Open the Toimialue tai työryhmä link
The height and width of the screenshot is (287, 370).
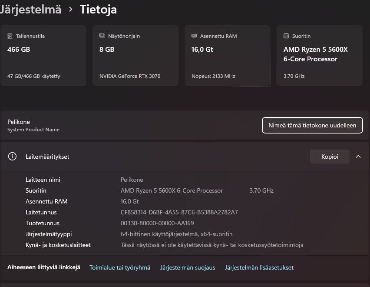120,267
